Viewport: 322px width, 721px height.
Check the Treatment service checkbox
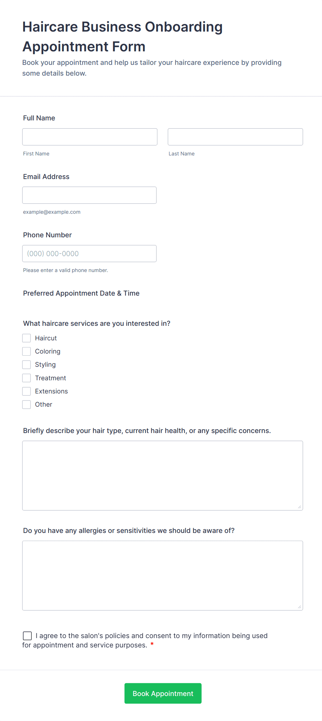27,378
